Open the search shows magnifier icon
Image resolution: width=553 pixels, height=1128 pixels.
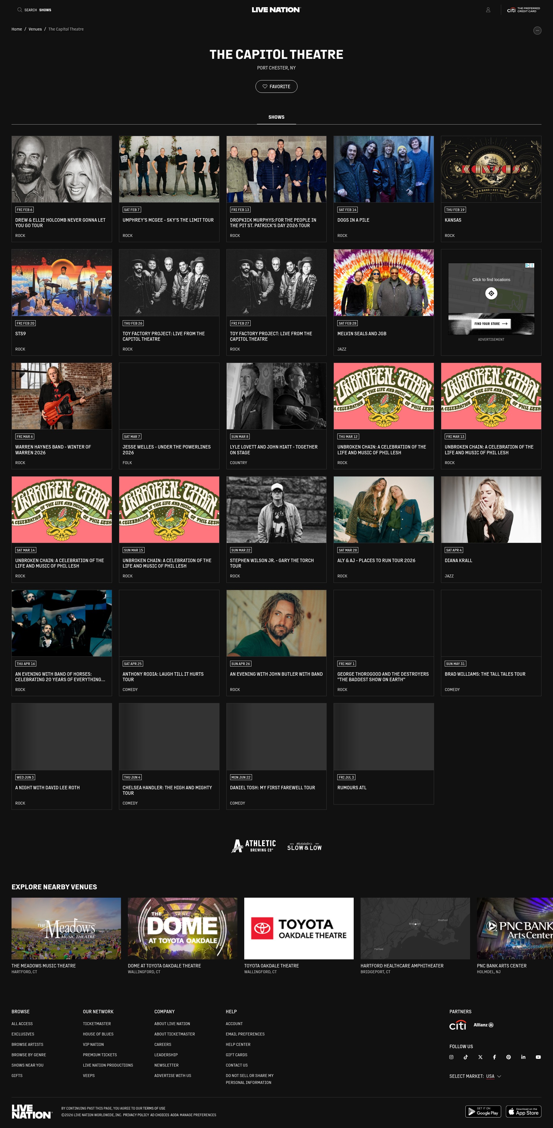click(x=19, y=10)
